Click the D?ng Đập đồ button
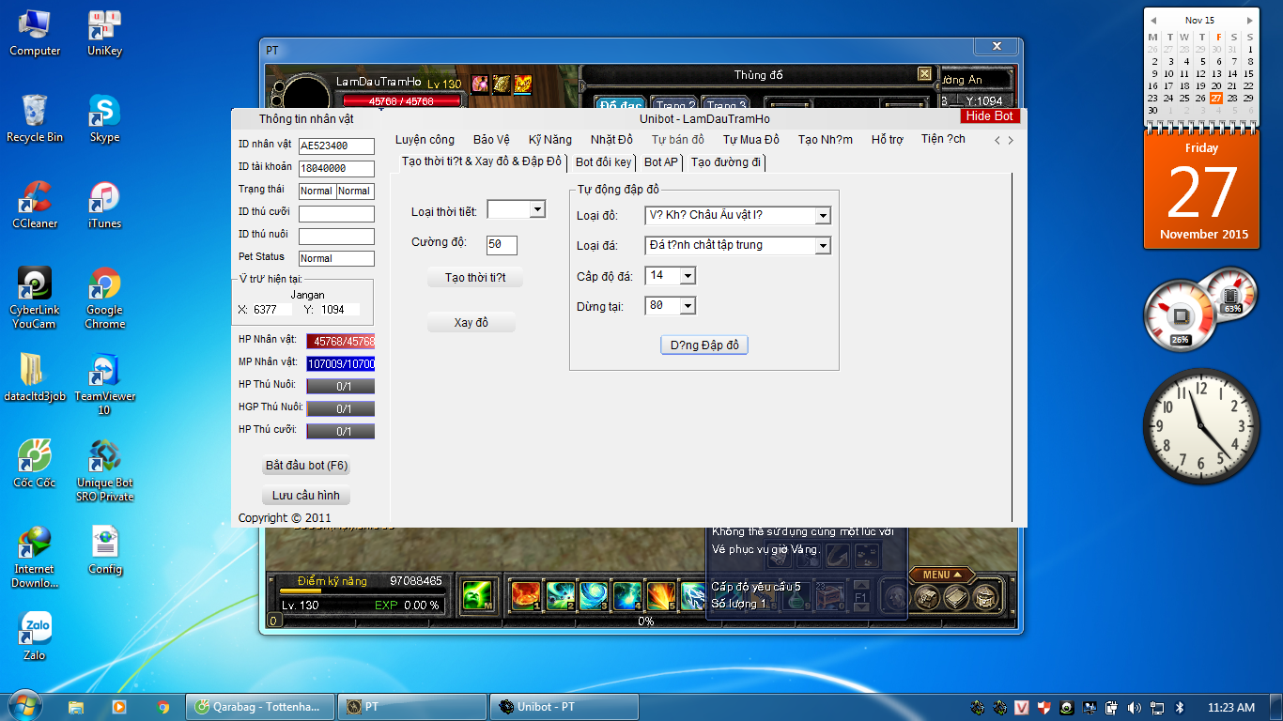The width and height of the screenshot is (1283, 721). coord(704,345)
